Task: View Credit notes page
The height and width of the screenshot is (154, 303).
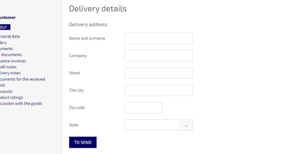Action: (x=8, y=67)
